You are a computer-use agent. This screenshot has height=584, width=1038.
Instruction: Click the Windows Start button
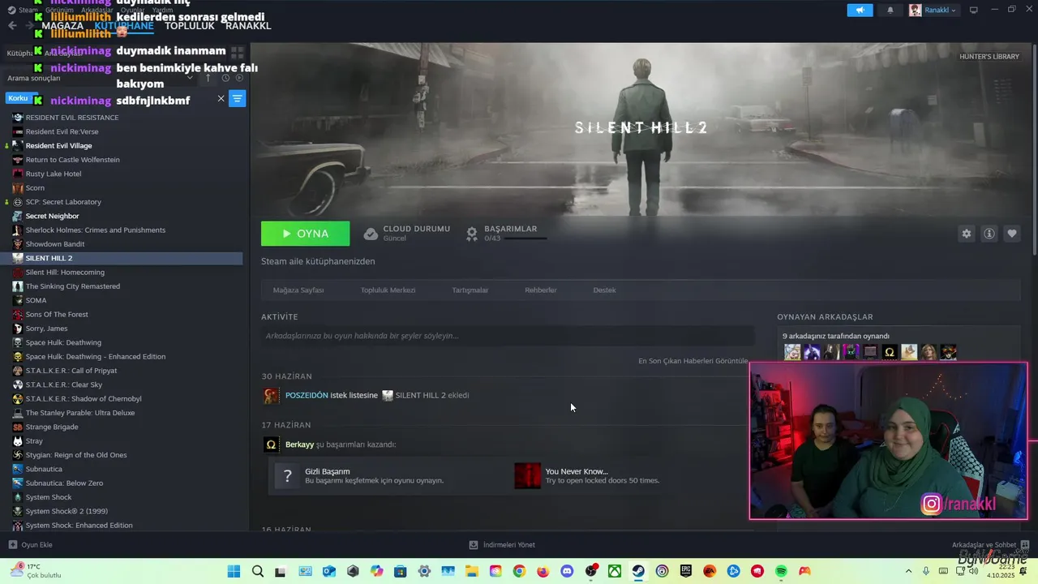point(234,572)
